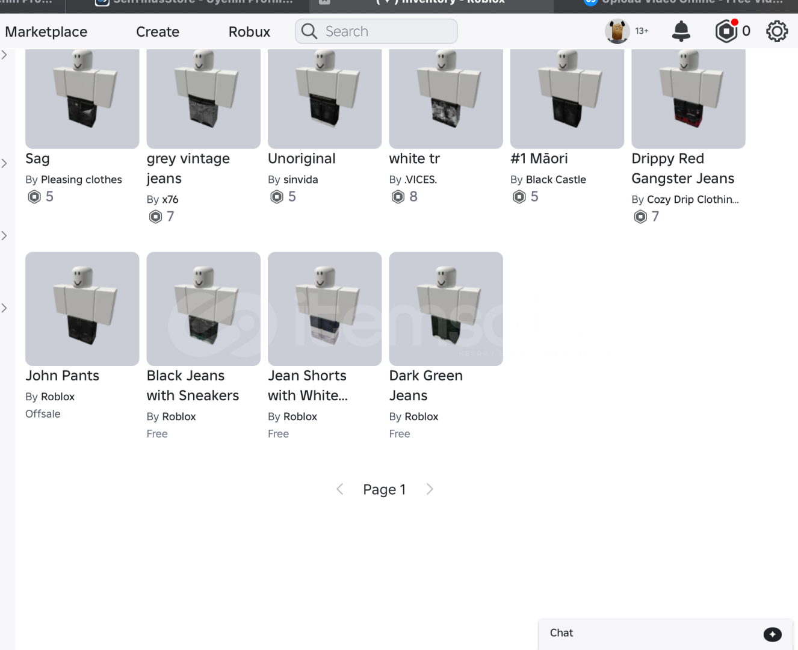Click the Dark Green Jeans title
Viewport: 798px width, 650px height.
pyautogui.click(x=426, y=386)
